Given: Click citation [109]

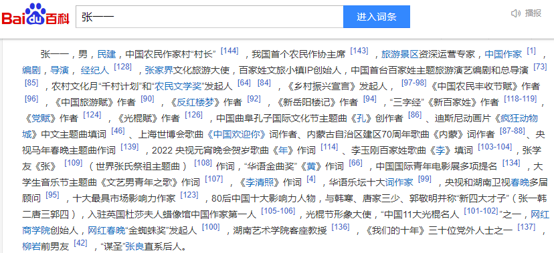Looking at the screenshot, I should 74,163.
